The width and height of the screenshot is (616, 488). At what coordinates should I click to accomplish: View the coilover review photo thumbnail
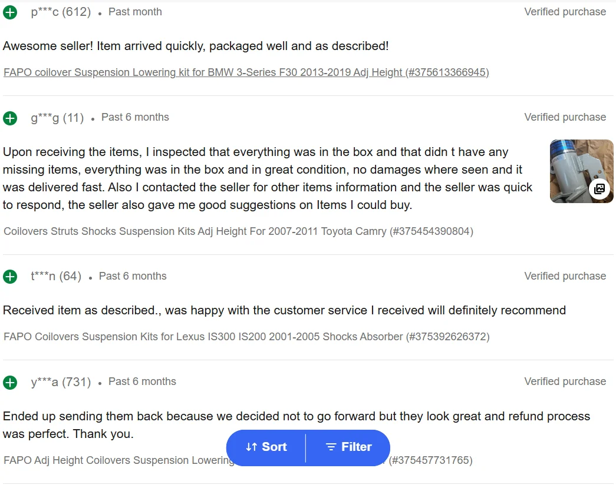click(x=581, y=171)
